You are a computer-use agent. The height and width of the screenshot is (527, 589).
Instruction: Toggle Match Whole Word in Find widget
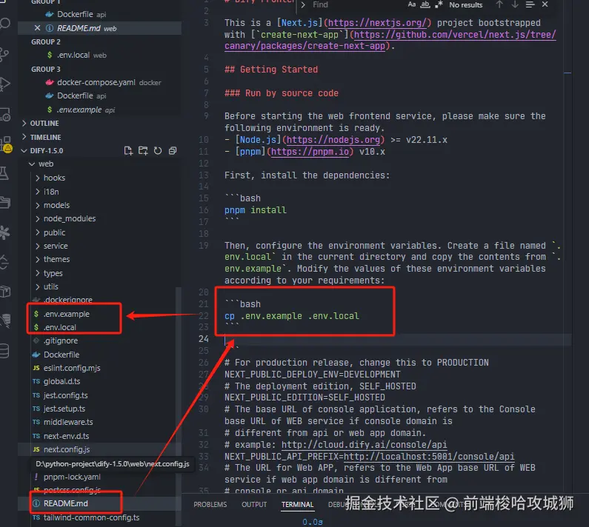[x=425, y=4]
